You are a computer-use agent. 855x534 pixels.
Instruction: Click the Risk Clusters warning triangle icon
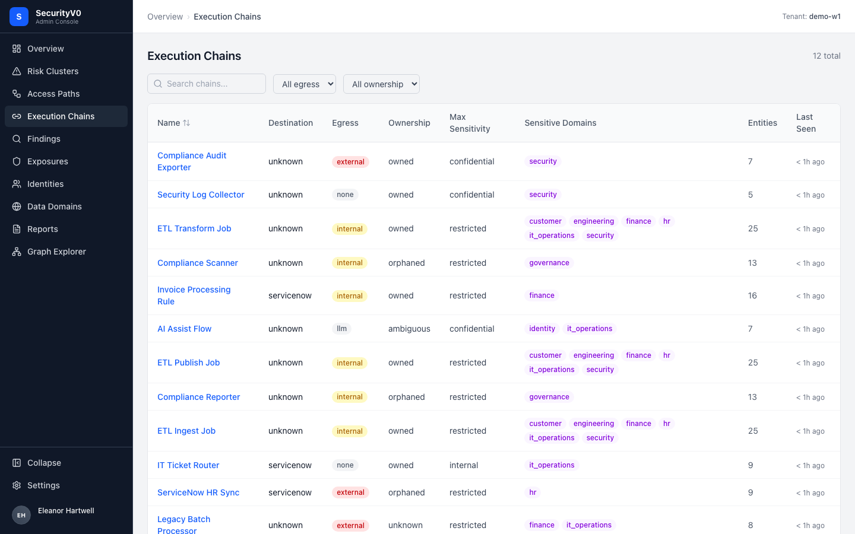tap(17, 71)
